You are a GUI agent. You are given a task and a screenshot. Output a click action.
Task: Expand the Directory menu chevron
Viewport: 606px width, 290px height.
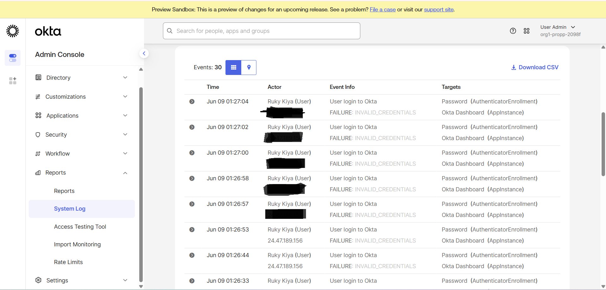tap(125, 77)
